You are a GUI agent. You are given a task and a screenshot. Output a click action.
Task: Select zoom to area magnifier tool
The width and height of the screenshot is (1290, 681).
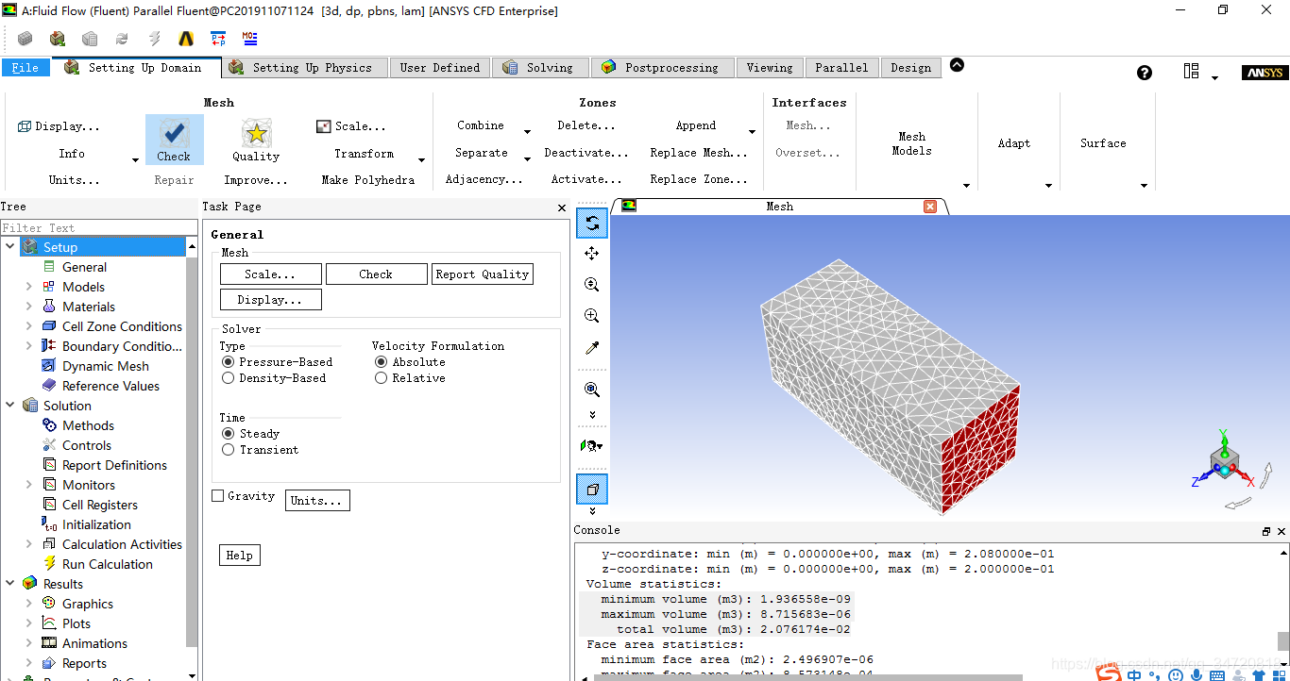[x=592, y=315]
